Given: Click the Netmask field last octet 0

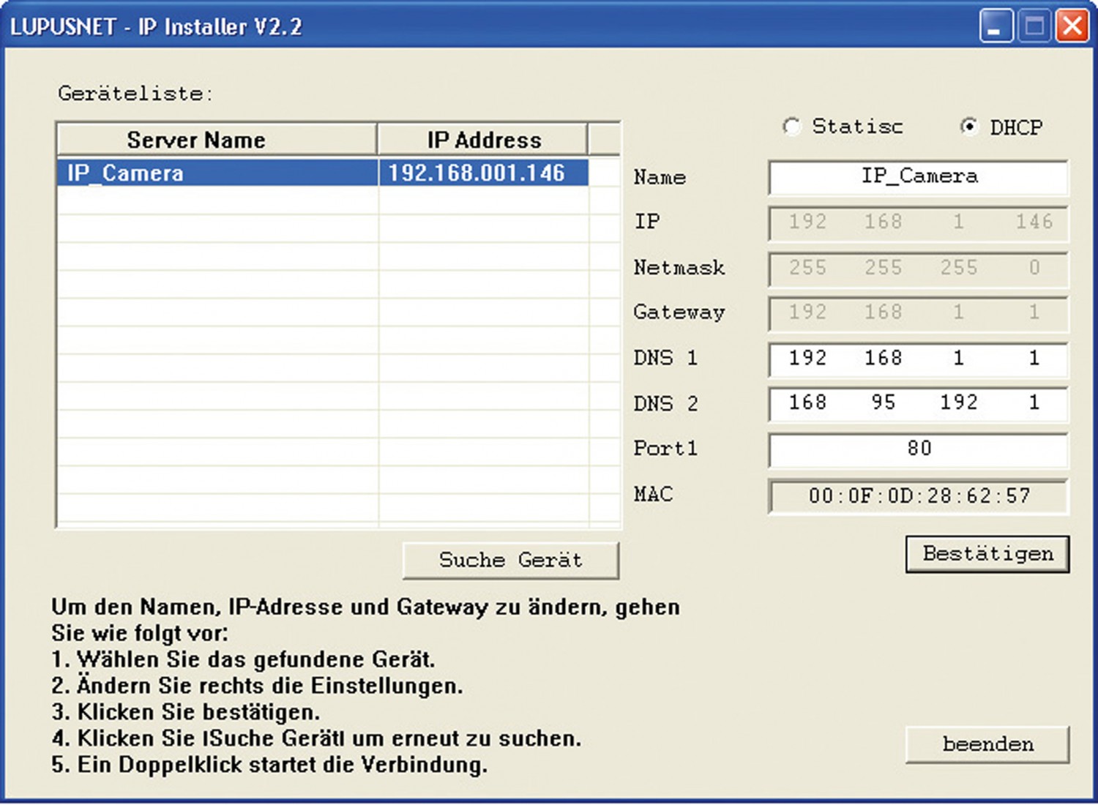Looking at the screenshot, I should click(1034, 268).
